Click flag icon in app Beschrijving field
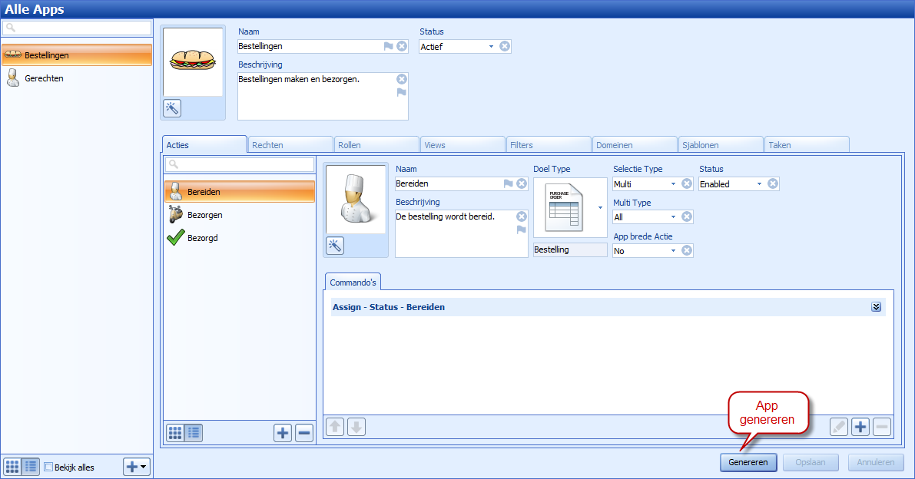The height and width of the screenshot is (479, 915). [402, 92]
